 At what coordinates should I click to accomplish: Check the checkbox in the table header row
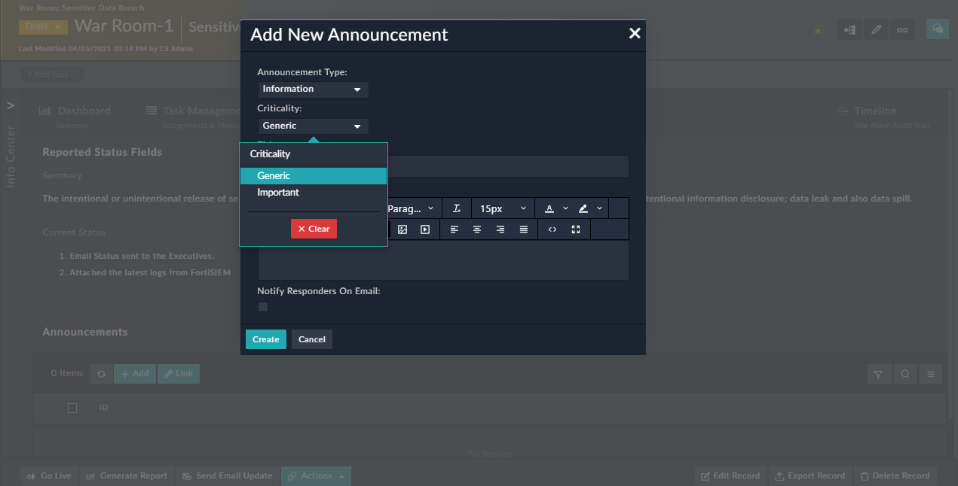click(72, 408)
